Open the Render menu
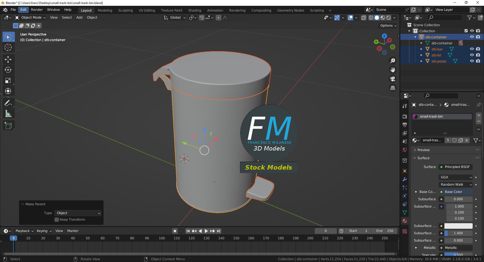Image resolution: width=484 pixels, height=262 pixels. click(x=37, y=10)
